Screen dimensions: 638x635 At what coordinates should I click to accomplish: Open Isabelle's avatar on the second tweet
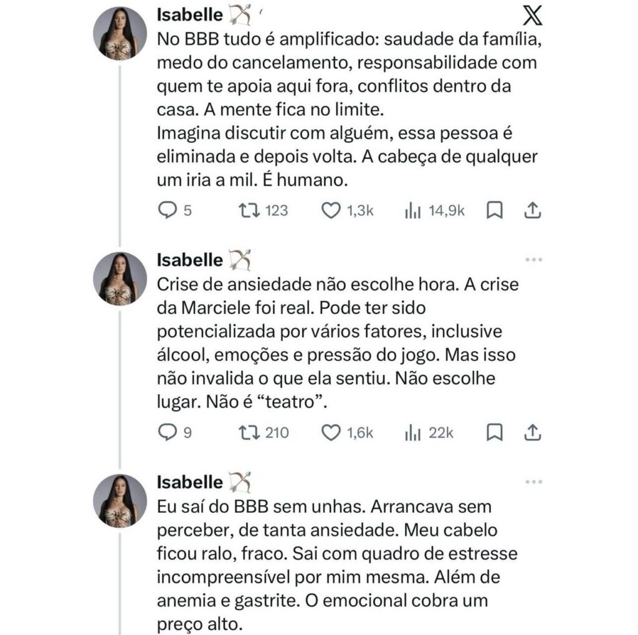pyautogui.click(x=120, y=279)
